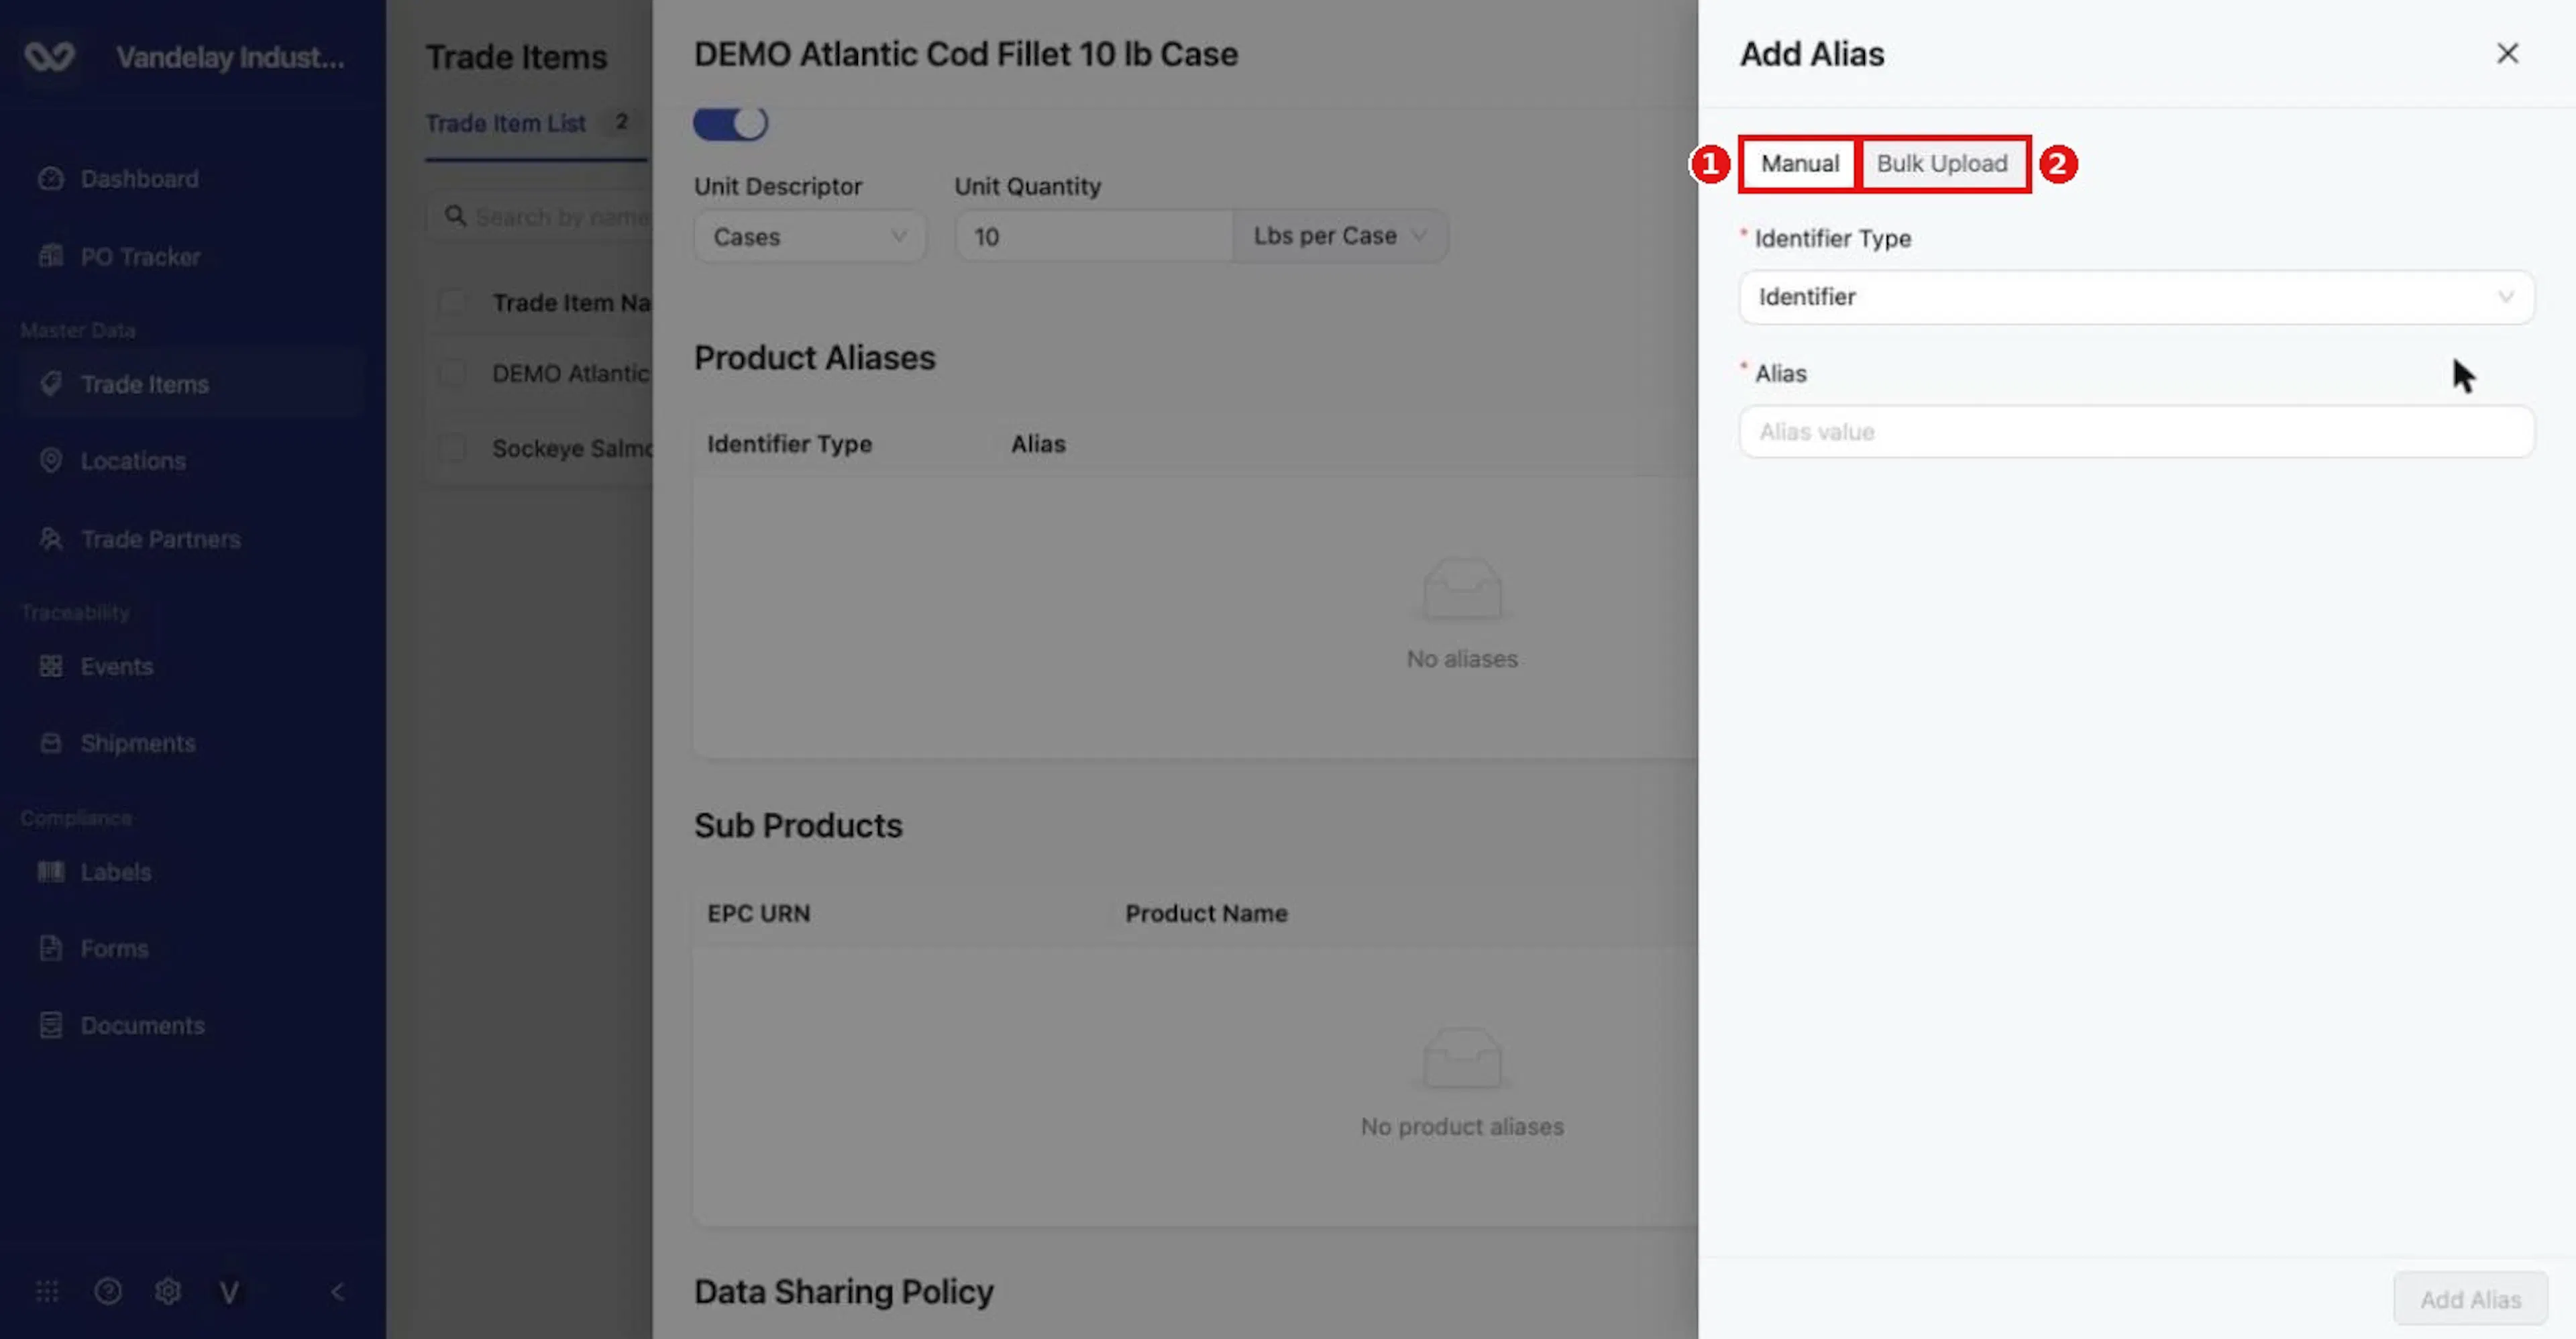Open the Lbs per Case unit dropdown
Image resolution: width=2576 pixels, height=1339 pixels.
[x=1340, y=236]
